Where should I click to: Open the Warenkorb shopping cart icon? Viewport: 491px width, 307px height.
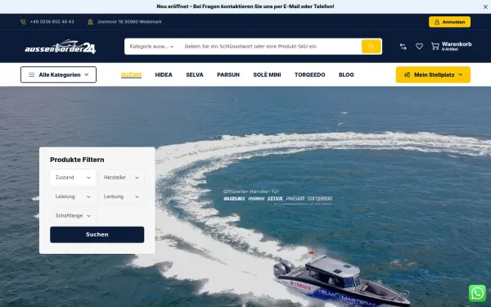pos(435,47)
